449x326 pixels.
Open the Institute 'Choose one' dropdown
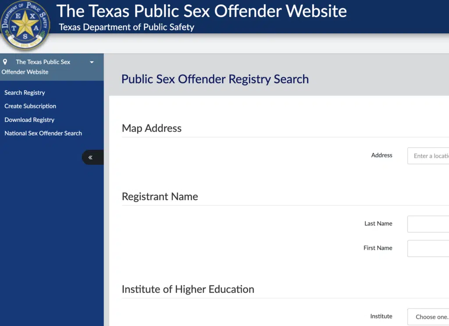(x=428, y=317)
